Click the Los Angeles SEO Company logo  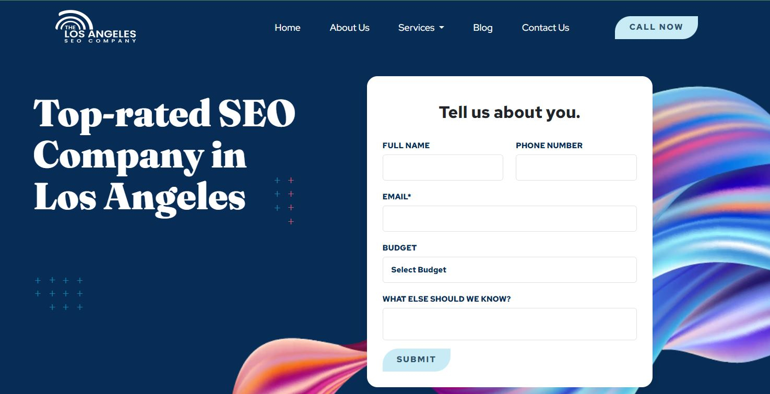(x=96, y=27)
